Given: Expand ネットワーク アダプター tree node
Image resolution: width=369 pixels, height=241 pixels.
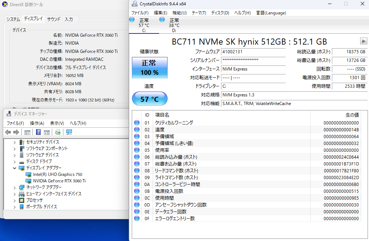Looking at the screenshot, I should (x=15, y=188).
